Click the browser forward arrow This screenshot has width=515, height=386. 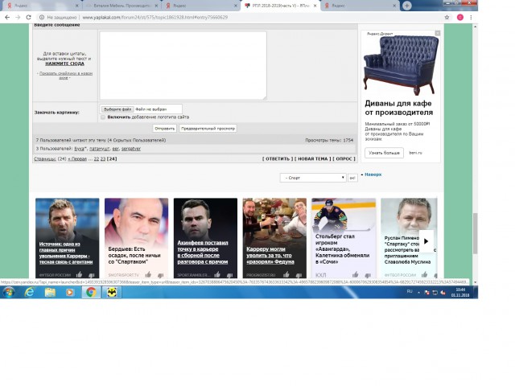coord(18,18)
